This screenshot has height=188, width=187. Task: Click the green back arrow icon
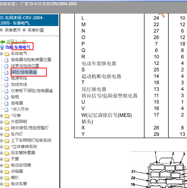point(2,42)
